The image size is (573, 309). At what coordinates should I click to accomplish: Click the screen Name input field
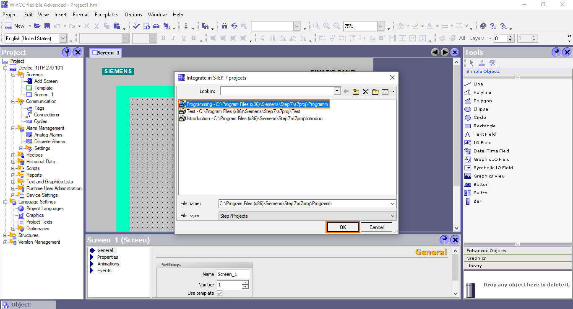pos(233,274)
